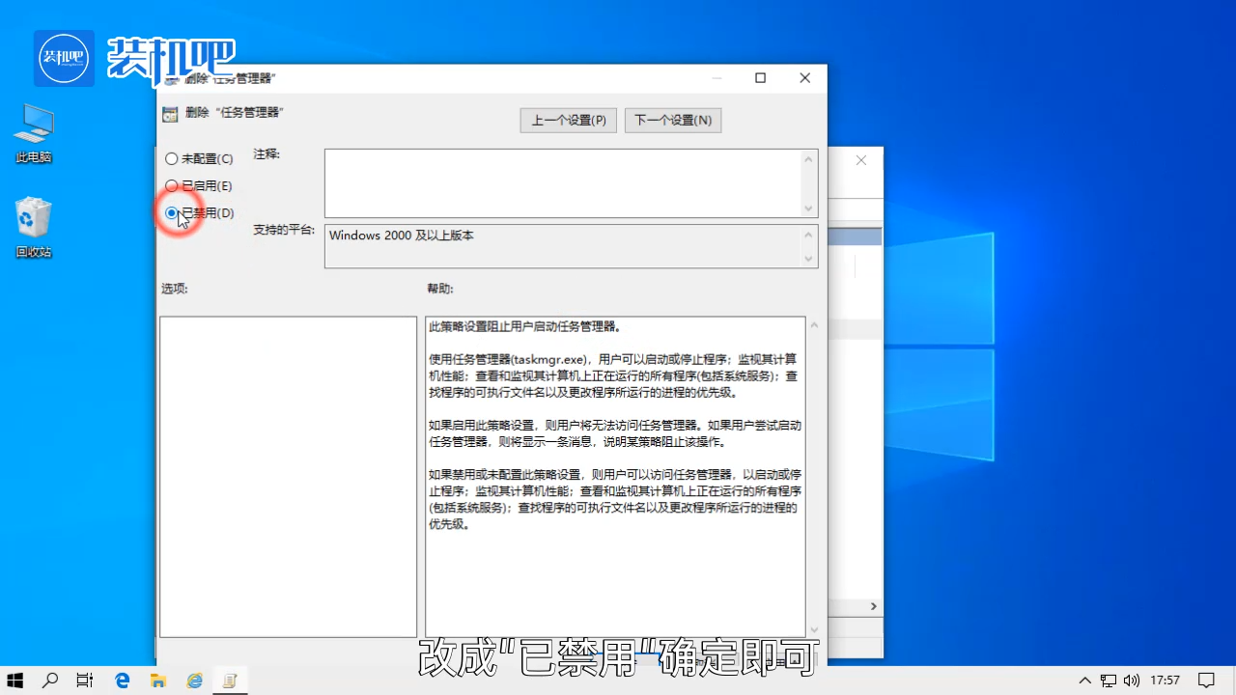Screen dimensions: 1236x695
Task: Click the network icon in the system tray
Action: [x=1107, y=681]
